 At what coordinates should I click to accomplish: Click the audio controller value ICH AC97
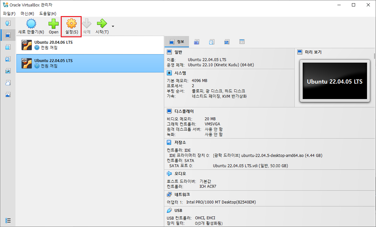click(208, 186)
